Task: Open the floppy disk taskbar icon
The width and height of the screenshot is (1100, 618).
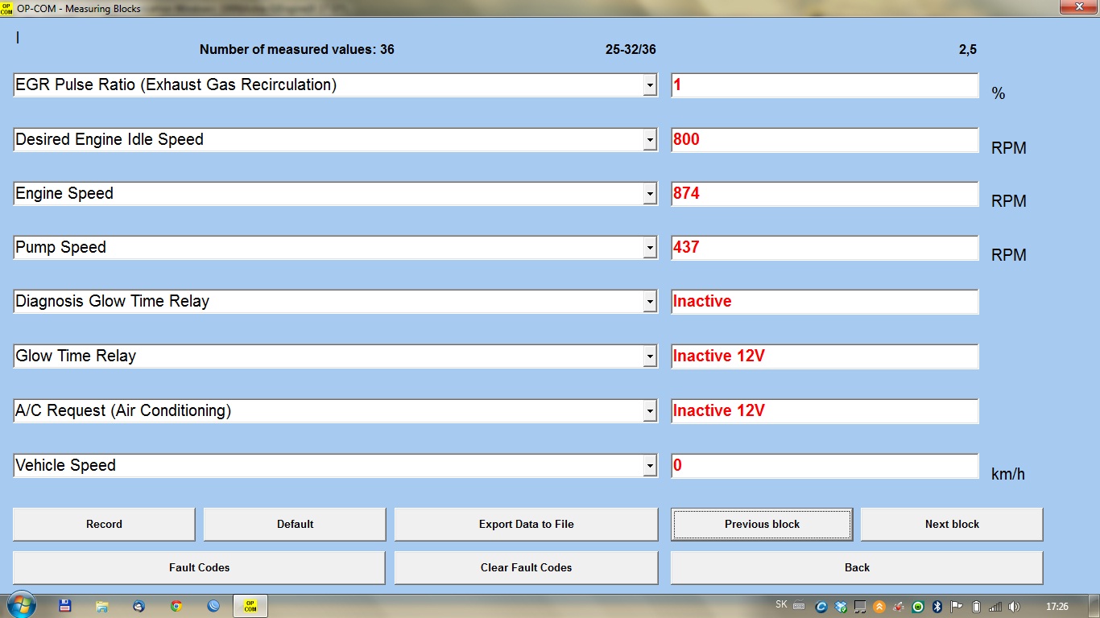Action: coord(65,606)
